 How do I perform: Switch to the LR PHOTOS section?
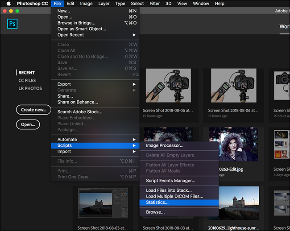tap(30, 88)
